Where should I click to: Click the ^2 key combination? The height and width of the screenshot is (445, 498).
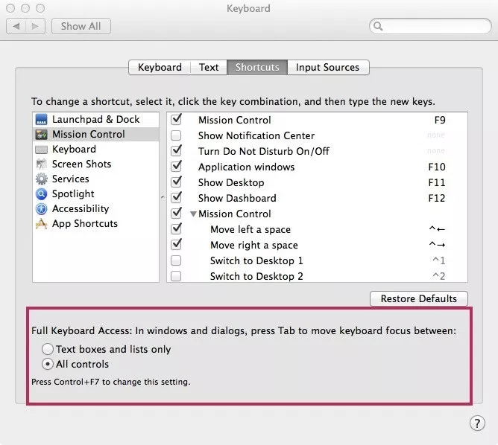click(438, 276)
